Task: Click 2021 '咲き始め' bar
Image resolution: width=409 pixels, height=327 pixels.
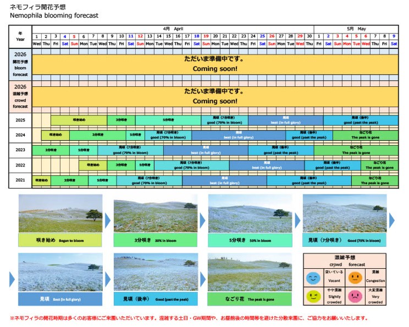Action: [x=41, y=180]
